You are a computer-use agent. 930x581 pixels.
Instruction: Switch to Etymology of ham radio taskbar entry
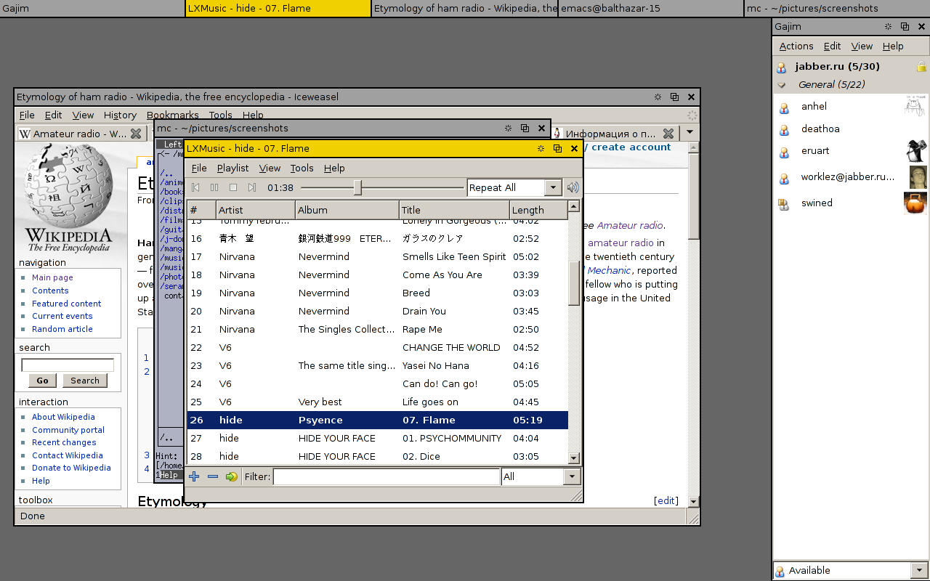coord(465,9)
